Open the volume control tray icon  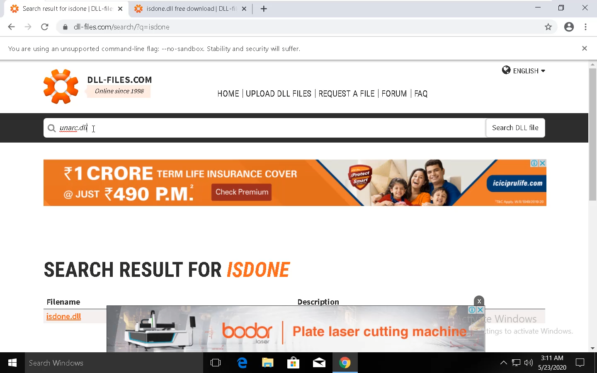(529, 363)
